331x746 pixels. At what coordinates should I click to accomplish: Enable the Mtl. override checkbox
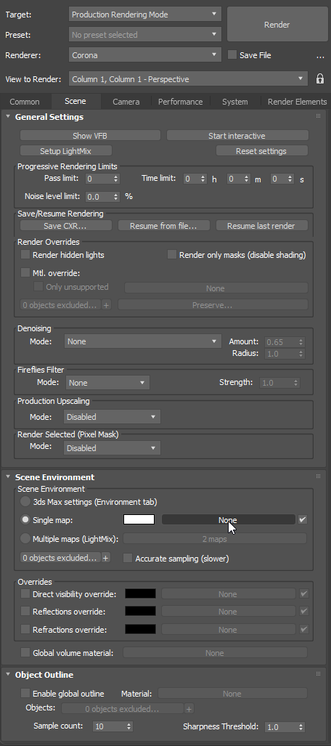click(25, 272)
